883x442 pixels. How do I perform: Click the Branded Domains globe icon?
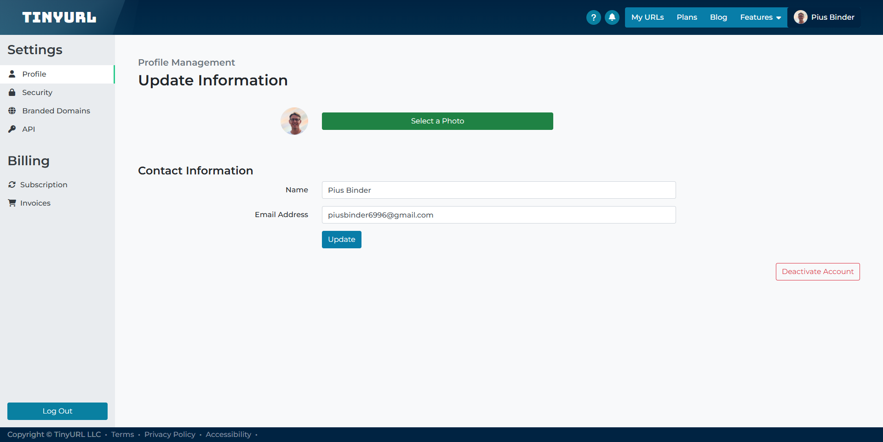click(12, 111)
